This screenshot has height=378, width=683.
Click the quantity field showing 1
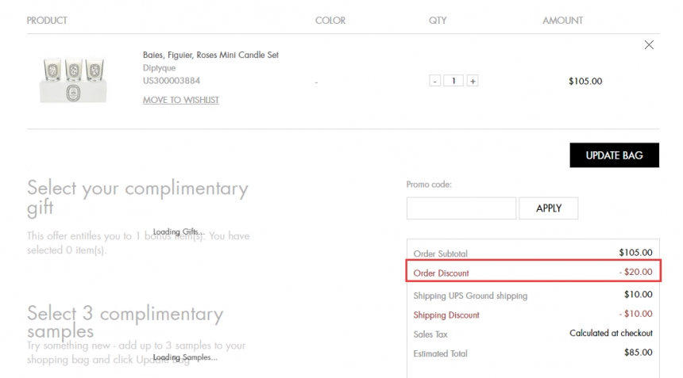(453, 81)
